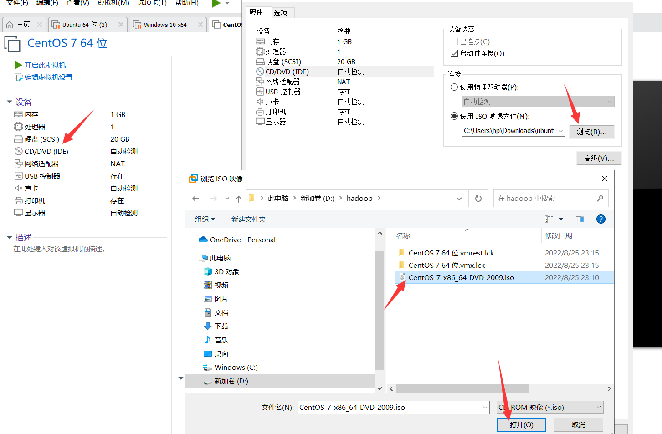Select 使用 ISO 映像文件(M) radio button
The height and width of the screenshot is (434, 662).
click(x=454, y=116)
